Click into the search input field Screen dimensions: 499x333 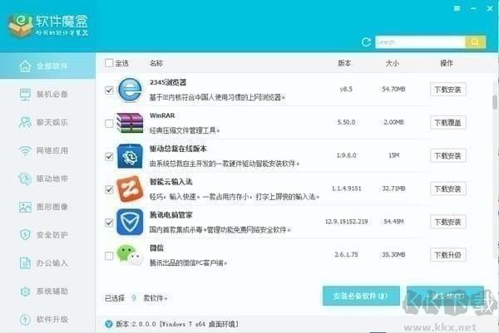(420, 42)
